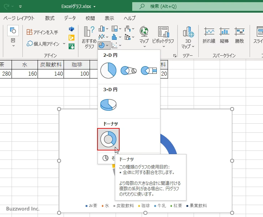This screenshot has width=263, height=217.
Task: Expand the hierarchy chart dropdown arrow
Action: (120, 29)
